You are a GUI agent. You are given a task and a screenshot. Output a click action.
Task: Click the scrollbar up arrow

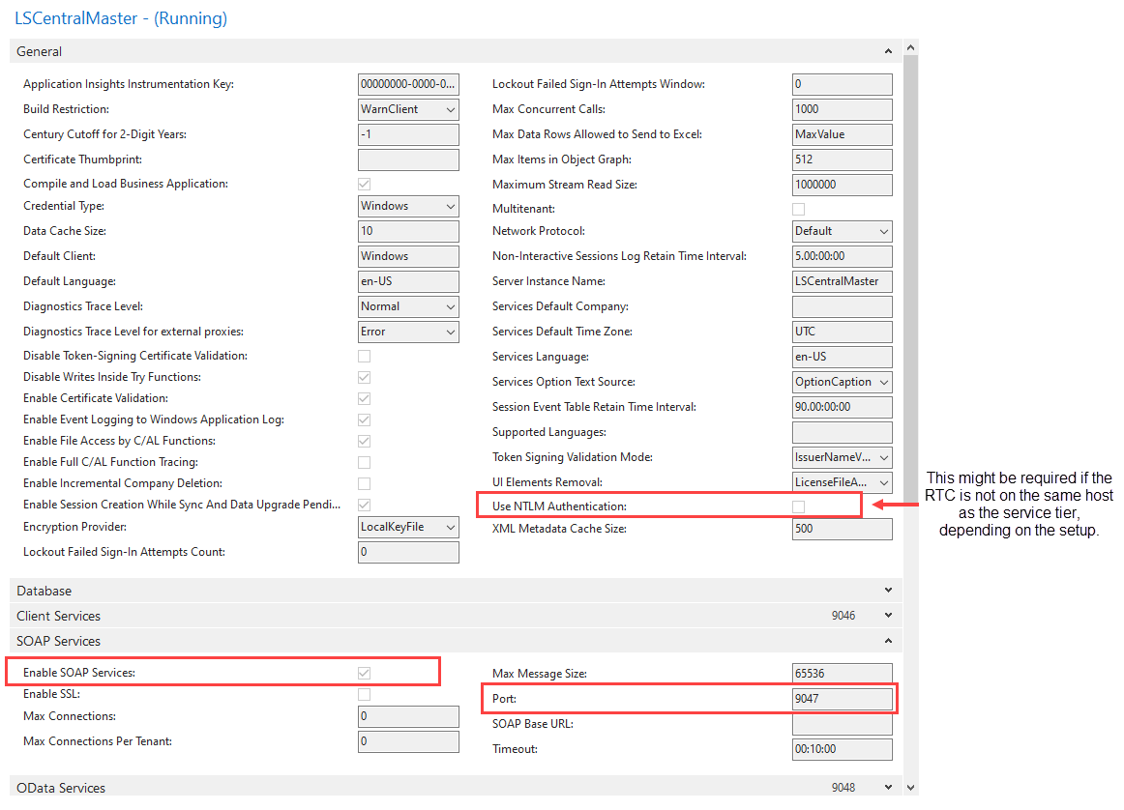pyautogui.click(x=910, y=47)
